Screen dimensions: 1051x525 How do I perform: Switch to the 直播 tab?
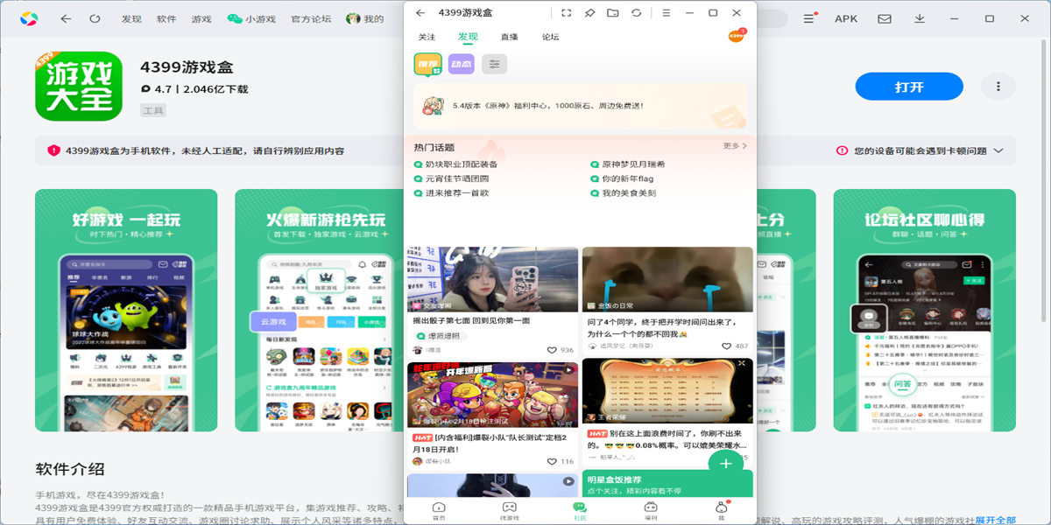pyautogui.click(x=509, y=37)
